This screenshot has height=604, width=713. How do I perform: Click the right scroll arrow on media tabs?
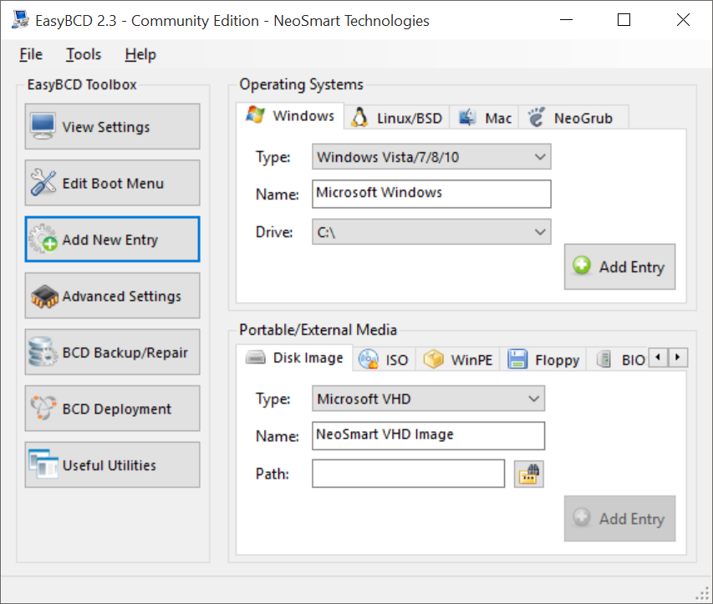click(x=677, y=357)
